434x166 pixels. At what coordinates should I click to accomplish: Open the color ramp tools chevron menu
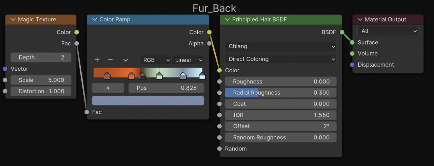125,60
